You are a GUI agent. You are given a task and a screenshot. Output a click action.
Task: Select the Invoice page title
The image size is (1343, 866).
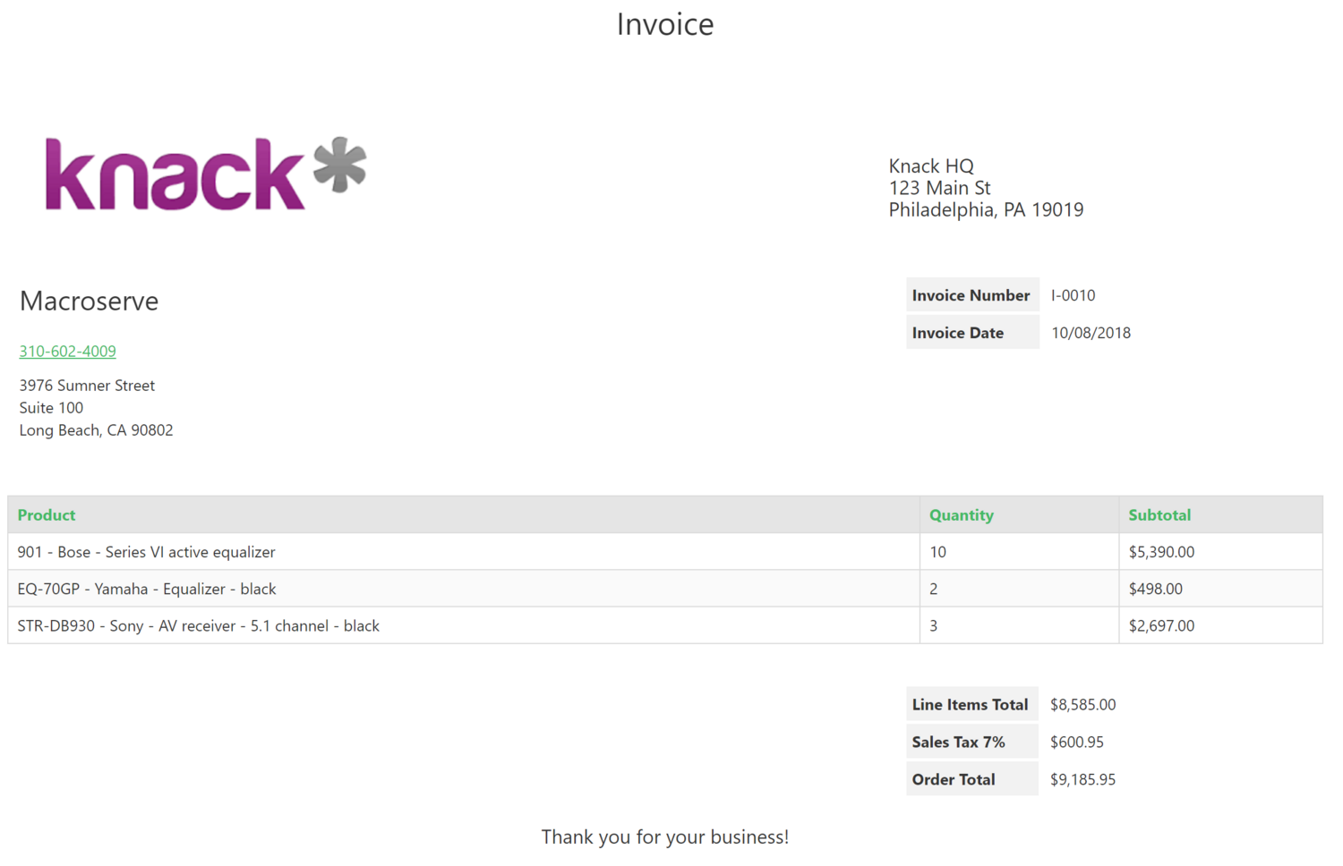pos(665,24)
